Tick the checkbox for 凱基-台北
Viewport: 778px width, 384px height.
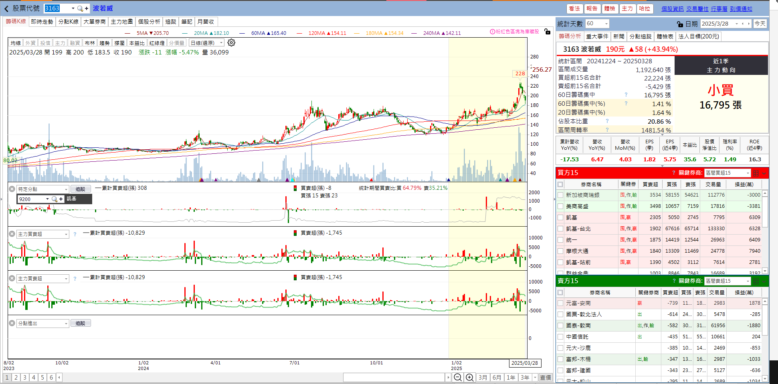click(560, 229)
